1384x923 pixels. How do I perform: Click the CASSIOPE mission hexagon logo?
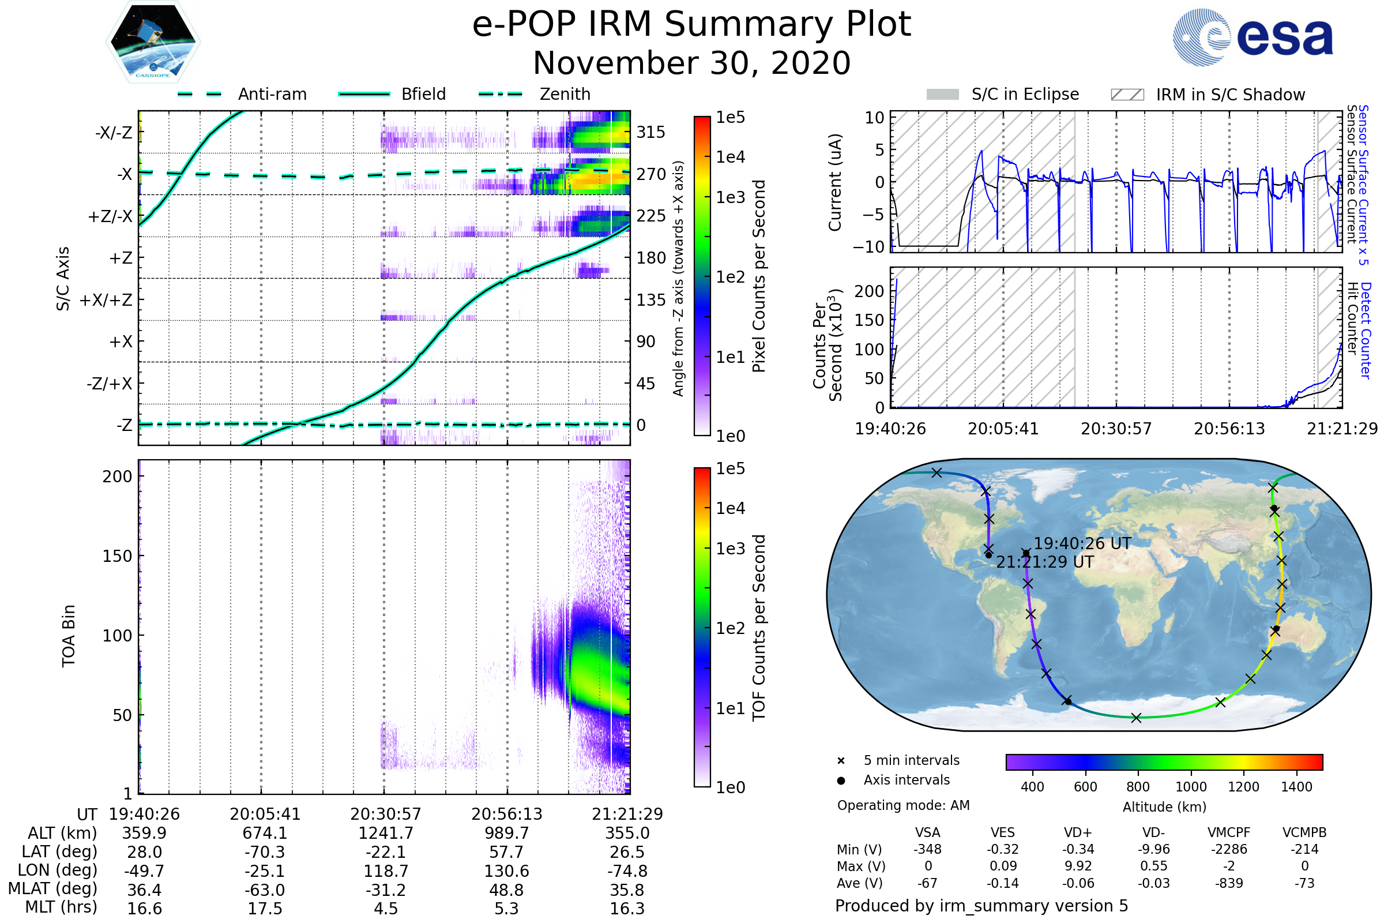(153, 42)
